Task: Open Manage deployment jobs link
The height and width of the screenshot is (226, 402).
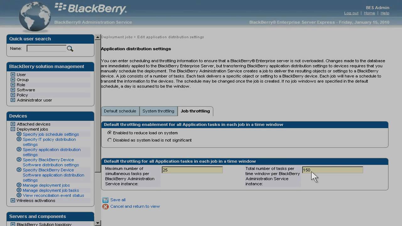Action: point(46,185)
